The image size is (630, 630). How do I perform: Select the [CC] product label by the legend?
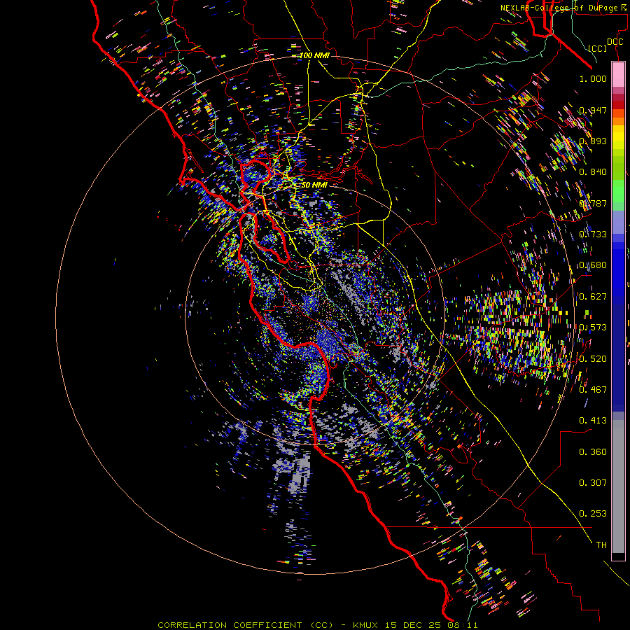[598, 48]
